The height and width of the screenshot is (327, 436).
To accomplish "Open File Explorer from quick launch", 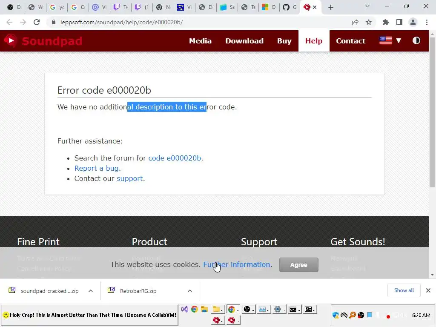I will [x=204, y=309].
